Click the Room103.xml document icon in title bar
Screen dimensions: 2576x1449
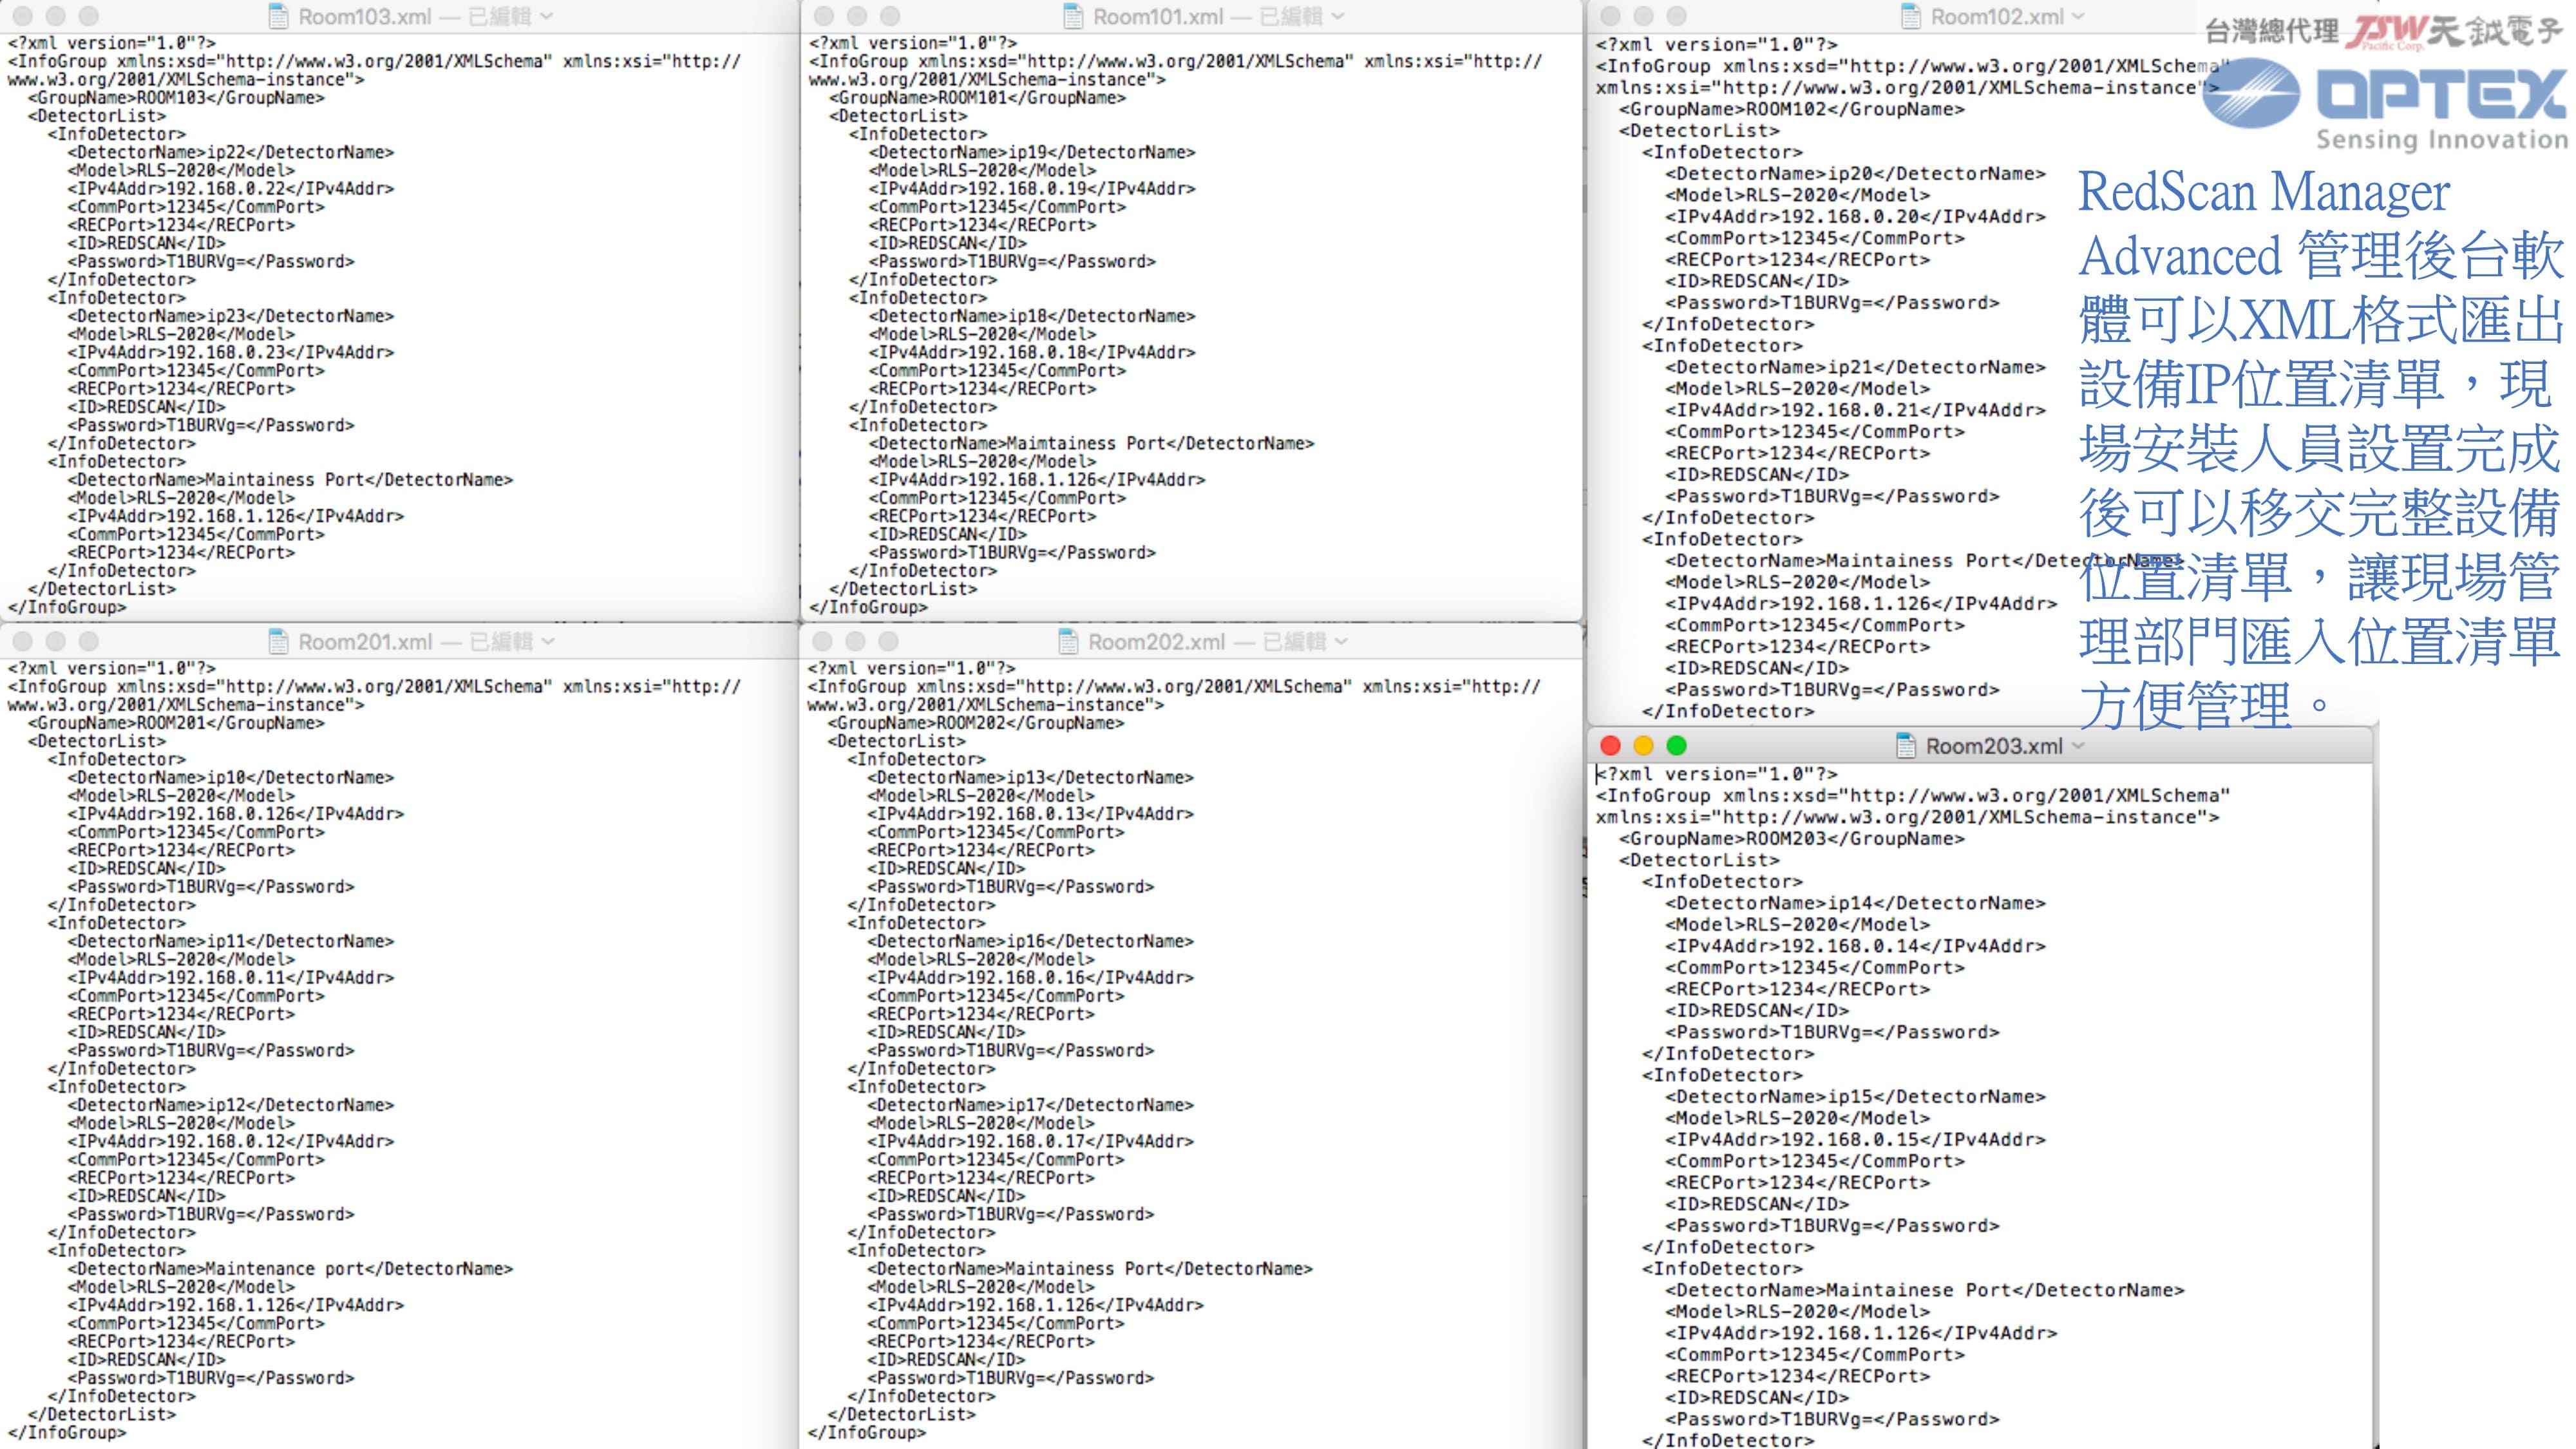279,16
